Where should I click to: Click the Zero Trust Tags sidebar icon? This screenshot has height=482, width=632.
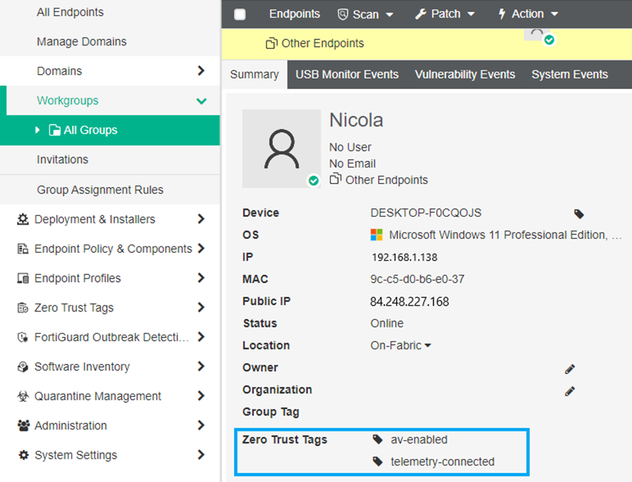coord(23,308)
